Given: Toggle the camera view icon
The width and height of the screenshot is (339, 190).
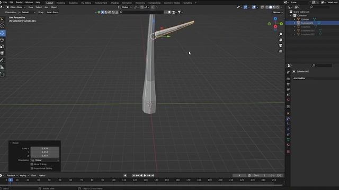Looking at the screenshot, I should 281,45.
